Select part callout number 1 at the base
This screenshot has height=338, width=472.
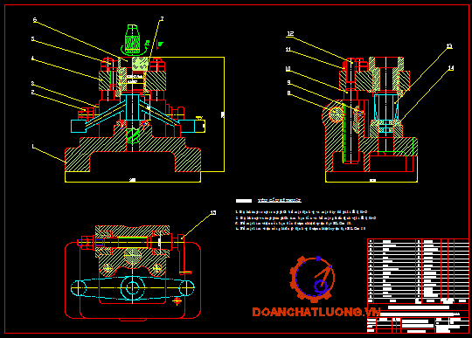(x=33, y=146)
